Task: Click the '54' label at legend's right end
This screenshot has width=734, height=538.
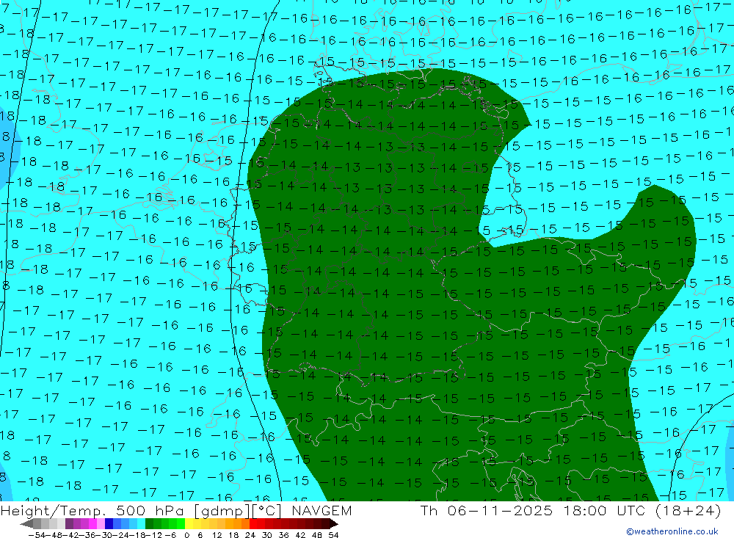Action: [333, 535]
